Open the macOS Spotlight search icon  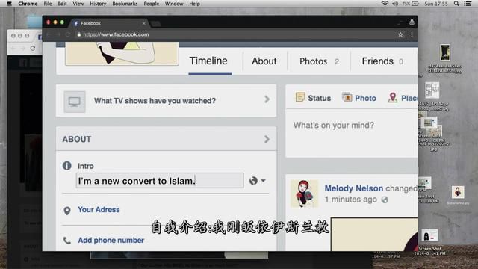(x=456, y=4)
